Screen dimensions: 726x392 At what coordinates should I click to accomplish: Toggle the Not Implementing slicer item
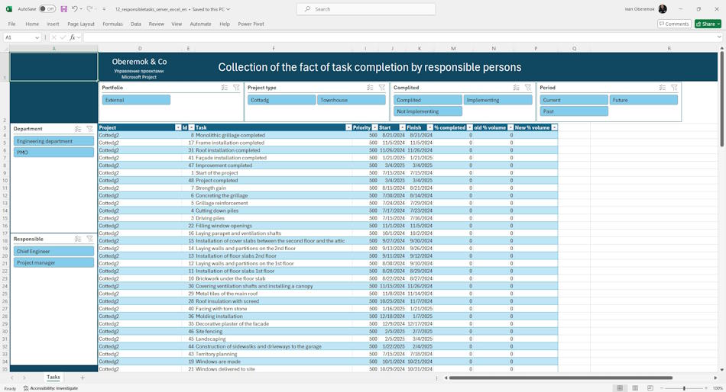tap(428, 111)
